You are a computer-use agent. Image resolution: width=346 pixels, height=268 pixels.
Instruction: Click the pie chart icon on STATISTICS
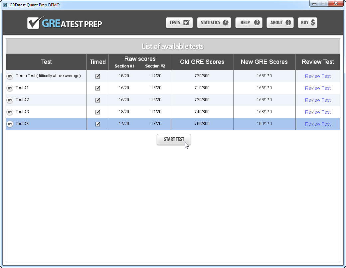226,23
